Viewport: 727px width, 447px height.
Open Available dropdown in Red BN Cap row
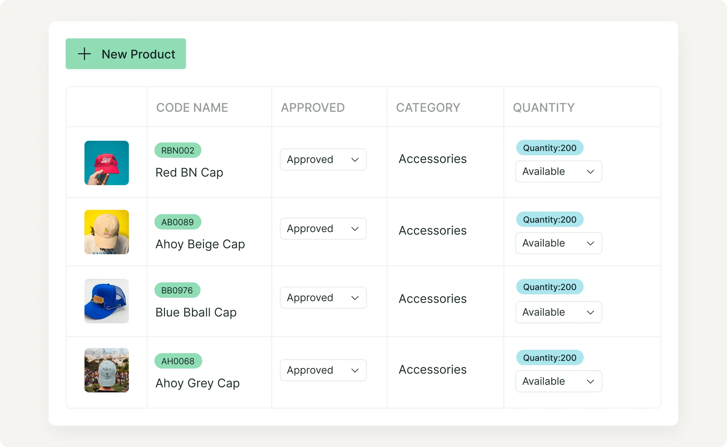(x=559, y=171)
